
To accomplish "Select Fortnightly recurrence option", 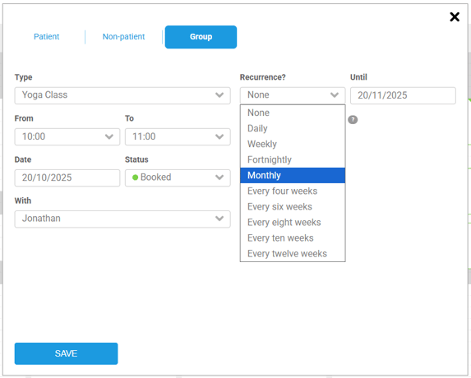I will click(293, 159).
